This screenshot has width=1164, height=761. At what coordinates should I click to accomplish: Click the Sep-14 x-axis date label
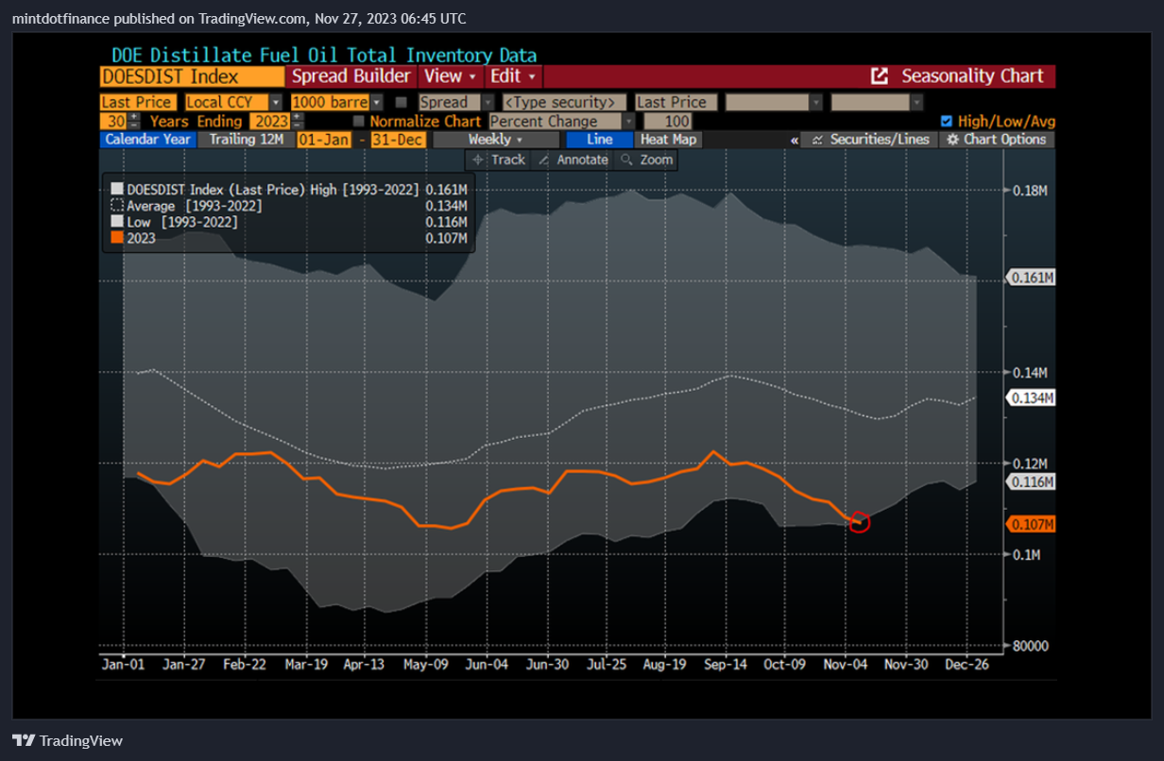point(725,664)
